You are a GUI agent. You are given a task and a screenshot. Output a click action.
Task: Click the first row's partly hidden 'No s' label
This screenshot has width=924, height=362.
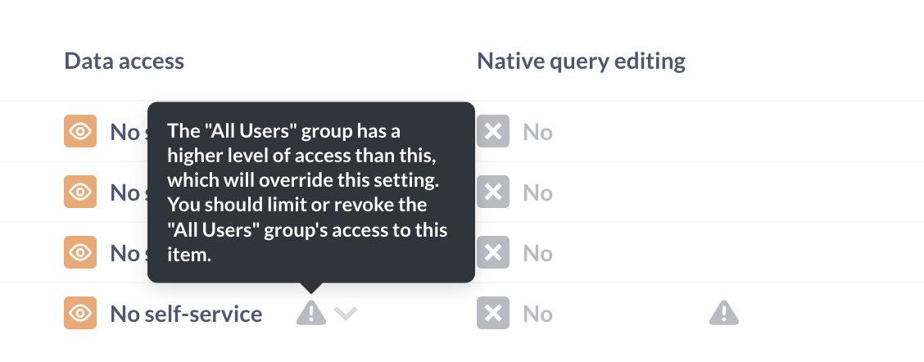click(129, 132)
